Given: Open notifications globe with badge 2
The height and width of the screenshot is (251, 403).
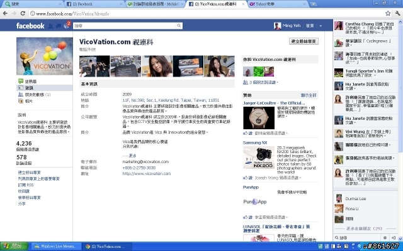Looking at the screenshot, I should click(x=67, y=25).
